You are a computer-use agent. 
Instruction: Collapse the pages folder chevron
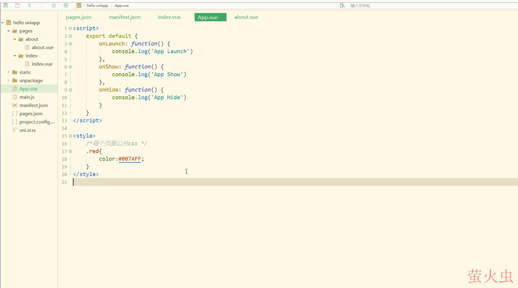9,31
